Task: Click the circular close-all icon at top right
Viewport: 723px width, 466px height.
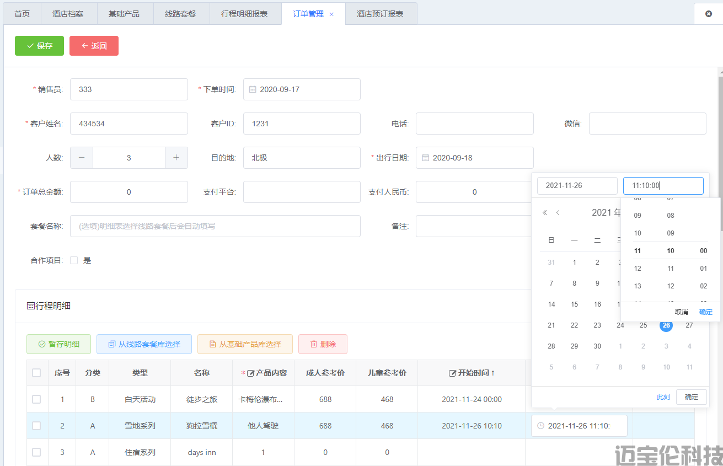Action: (x=709, y=14)
